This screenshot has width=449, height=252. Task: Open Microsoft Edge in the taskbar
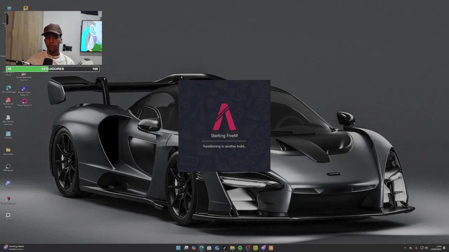coord(201,248)
